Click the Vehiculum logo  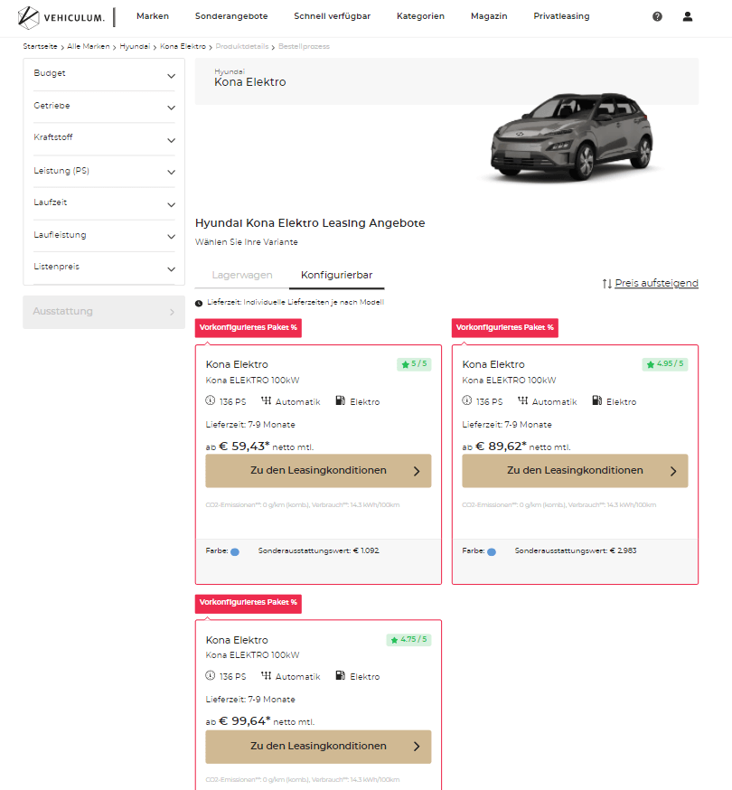click(61, 18)
